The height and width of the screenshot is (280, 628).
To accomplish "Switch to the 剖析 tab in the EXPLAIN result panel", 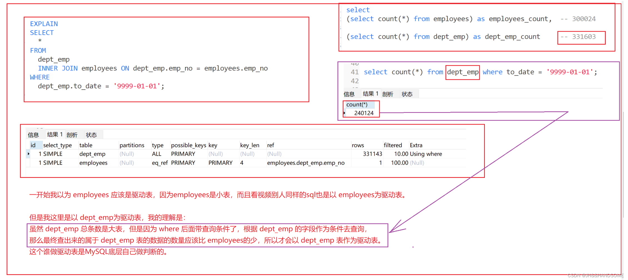I will click(72, 135).
